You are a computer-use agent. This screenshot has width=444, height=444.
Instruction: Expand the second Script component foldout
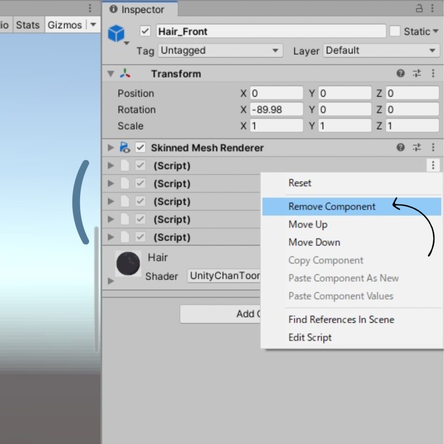point(111,183)
